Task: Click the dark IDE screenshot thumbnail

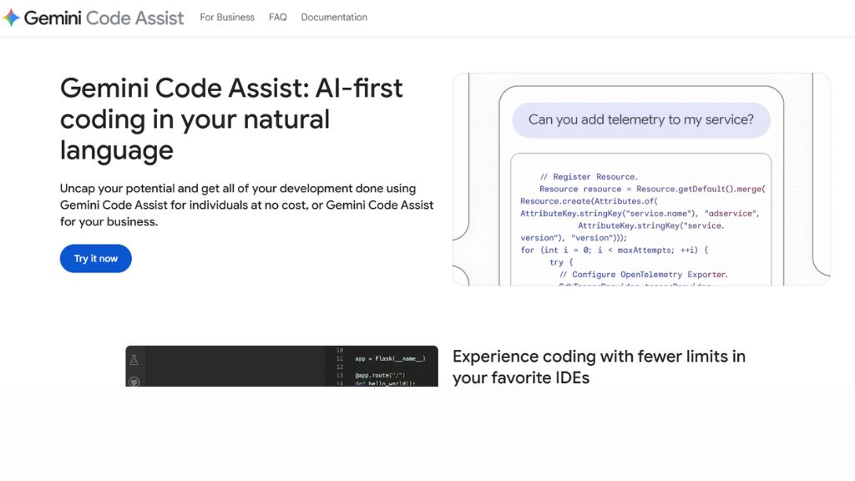Action: click(x=282, y=366)
